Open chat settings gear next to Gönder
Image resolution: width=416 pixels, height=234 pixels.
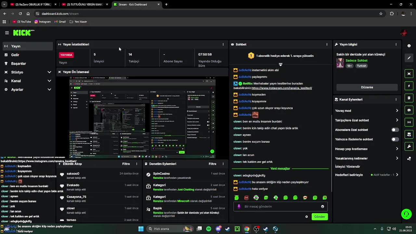tap(306, 217)
